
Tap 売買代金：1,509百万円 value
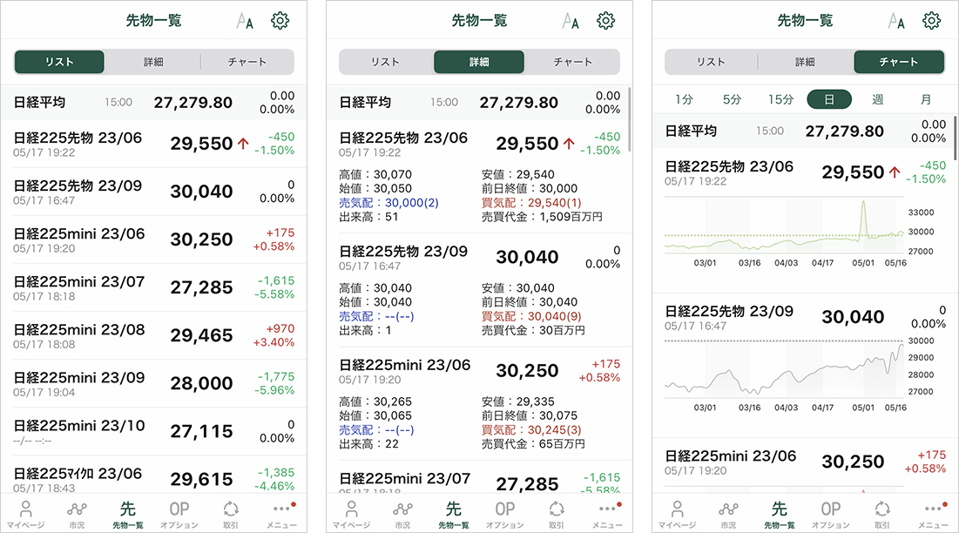click(542, 216)
